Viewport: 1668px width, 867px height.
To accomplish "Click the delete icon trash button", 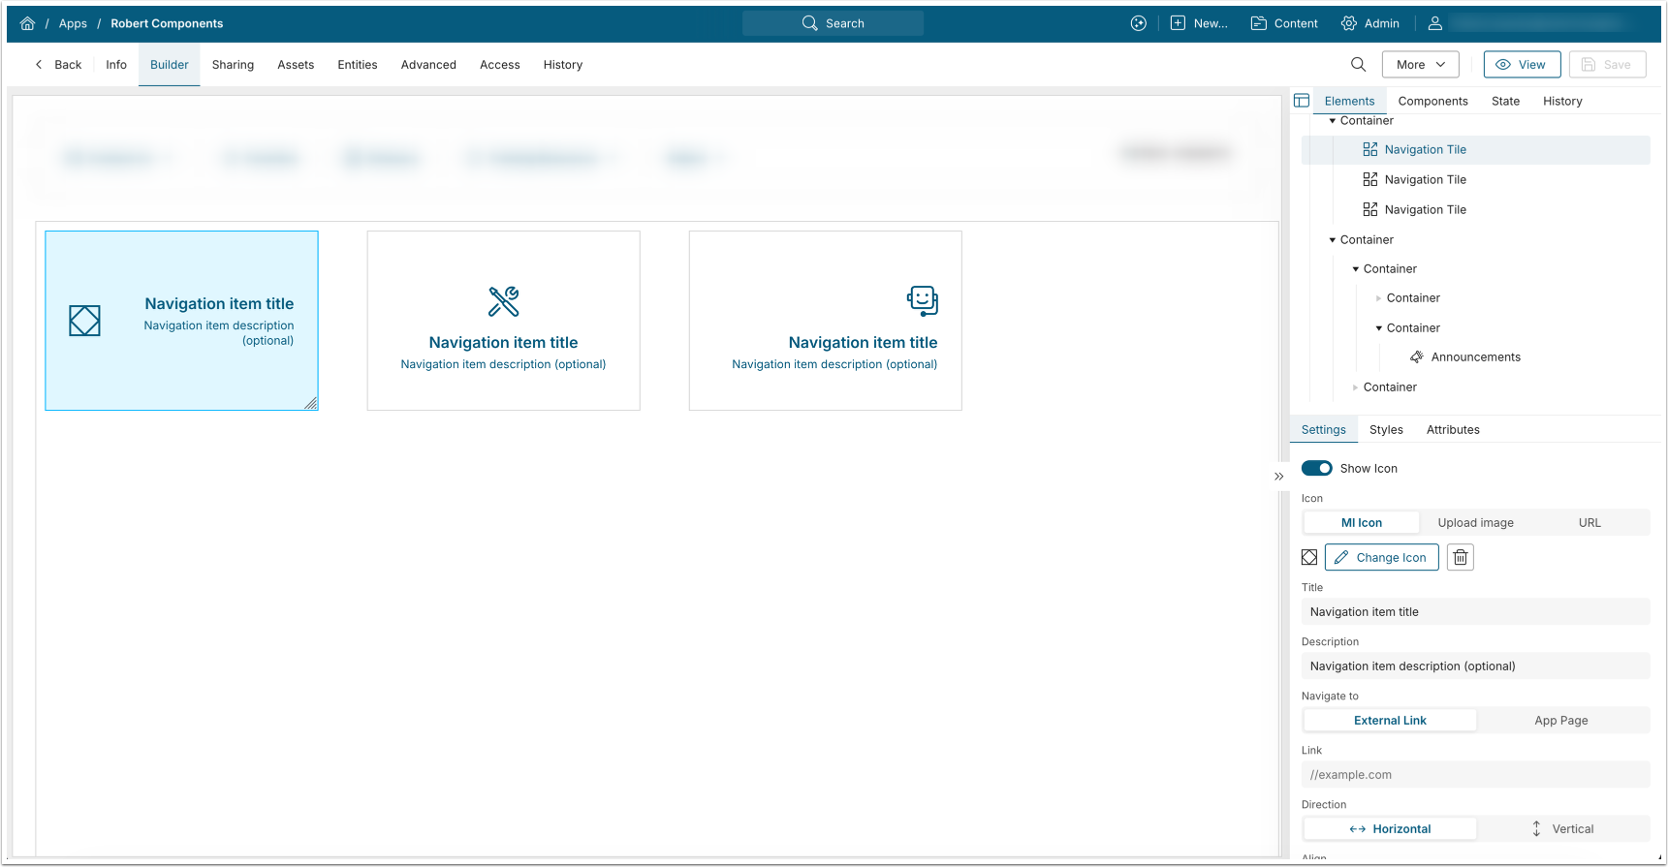I will coord(1461,557).
